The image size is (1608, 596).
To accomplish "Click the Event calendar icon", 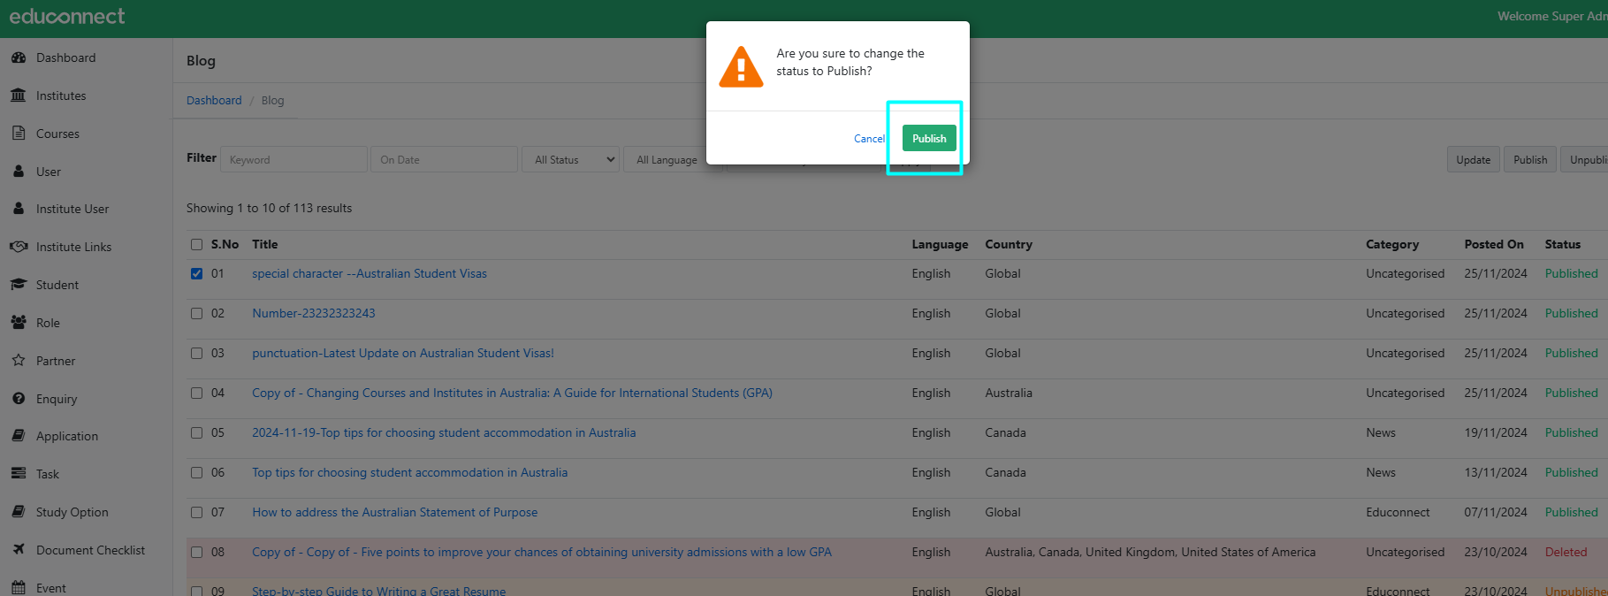I will 19,588.
